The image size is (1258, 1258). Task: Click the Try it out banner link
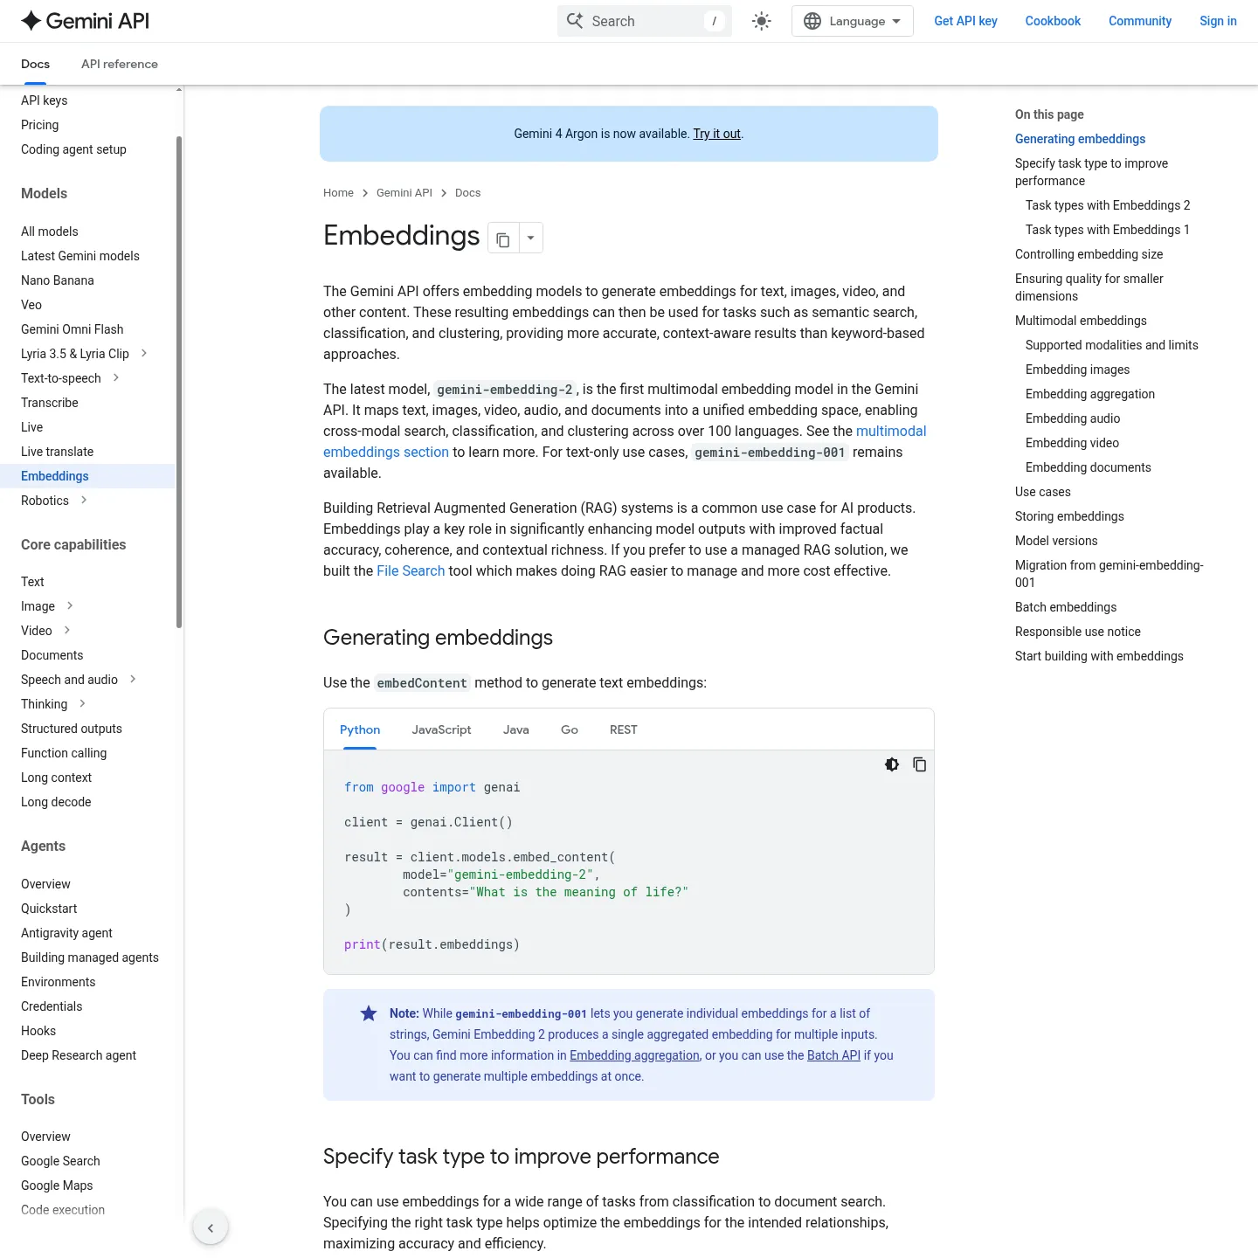click(x=716, y=134)
